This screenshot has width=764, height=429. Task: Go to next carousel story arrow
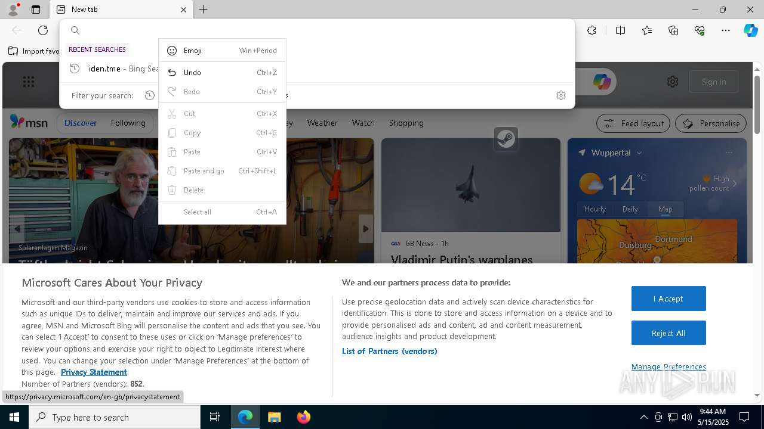(x=366, y=229)
